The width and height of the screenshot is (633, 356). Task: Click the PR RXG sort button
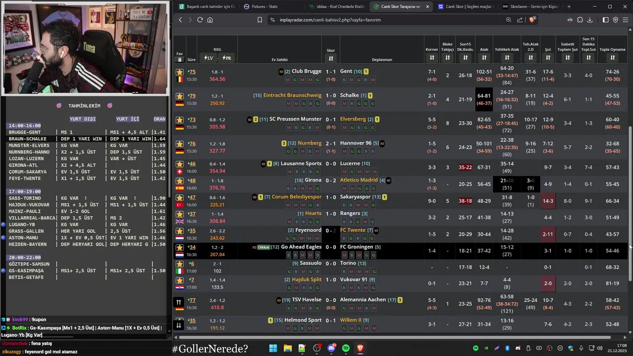click(x=226, y=58)
